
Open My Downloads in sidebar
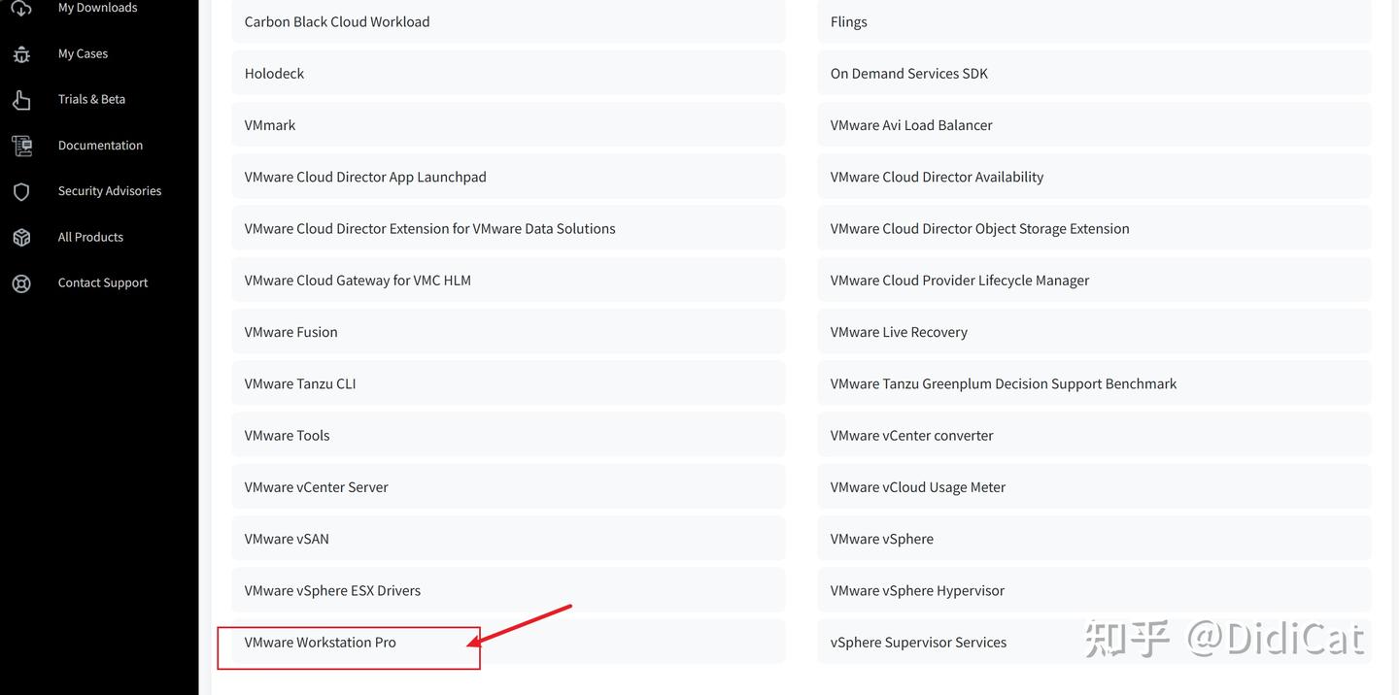click(x=97, y=8)
